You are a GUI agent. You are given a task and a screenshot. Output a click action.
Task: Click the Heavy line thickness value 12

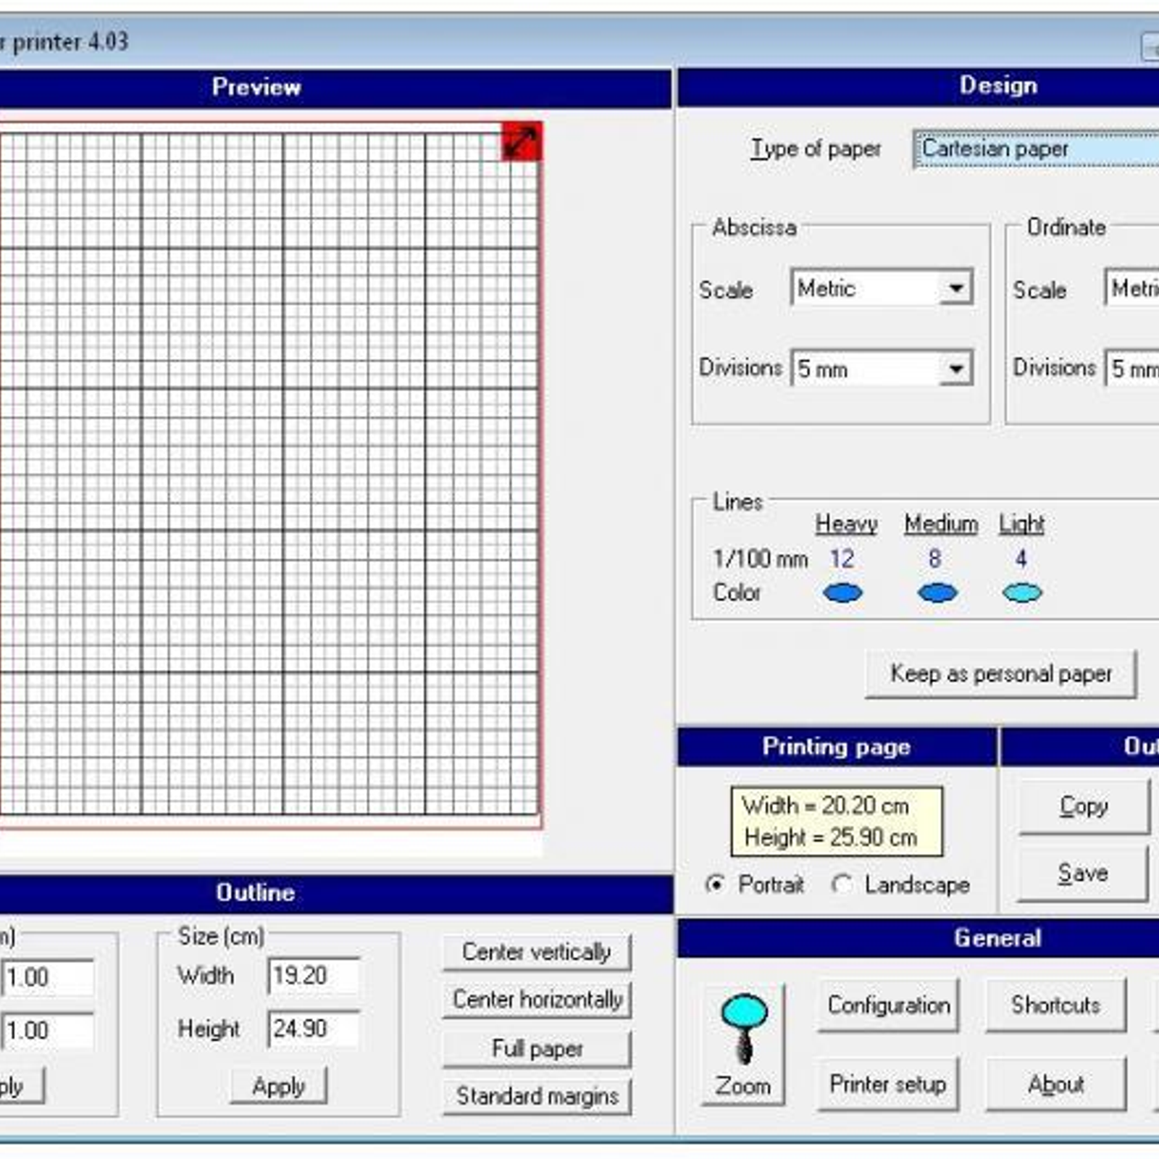(842, 558)
